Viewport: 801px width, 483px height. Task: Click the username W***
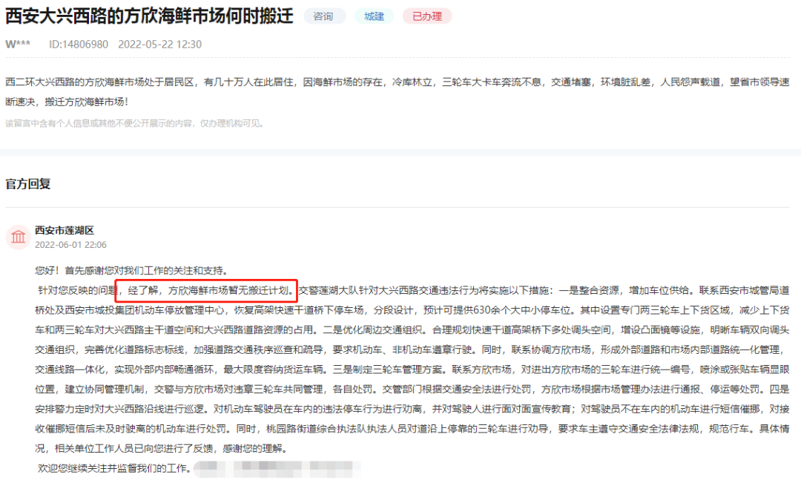[18, 45]
